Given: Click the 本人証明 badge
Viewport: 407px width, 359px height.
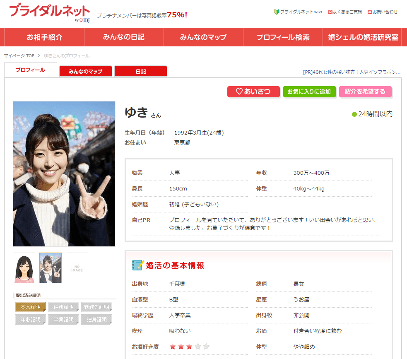Looking at the screenshot, I should 30,307.
